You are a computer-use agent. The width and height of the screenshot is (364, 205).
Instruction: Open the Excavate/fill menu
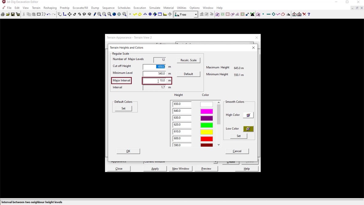click(80, 8)
